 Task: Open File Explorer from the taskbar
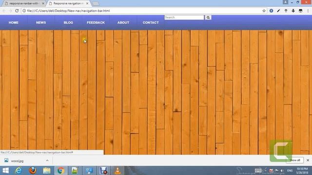pyautogui.click(x=47, y=171)
